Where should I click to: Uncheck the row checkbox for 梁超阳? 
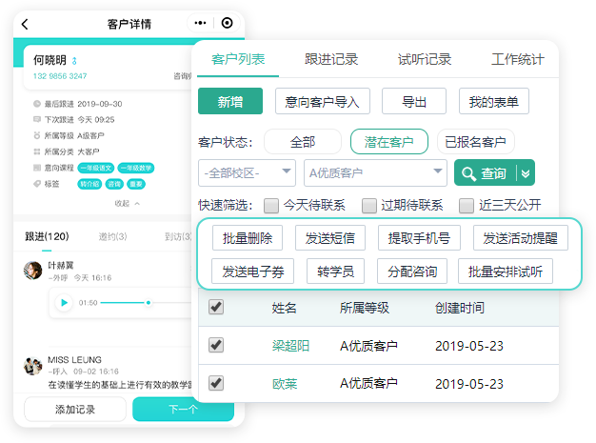pos(216,345)
